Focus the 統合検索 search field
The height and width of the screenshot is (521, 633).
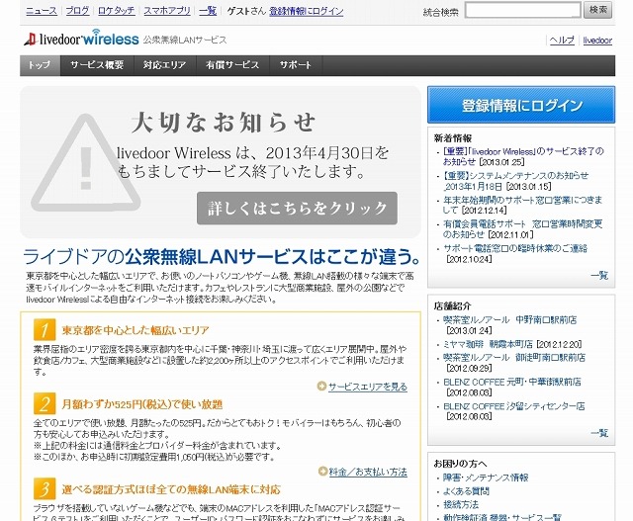point(523,10)
